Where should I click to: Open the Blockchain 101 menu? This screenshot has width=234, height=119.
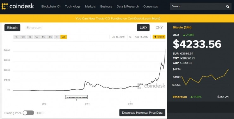click(x=51, y=7)
